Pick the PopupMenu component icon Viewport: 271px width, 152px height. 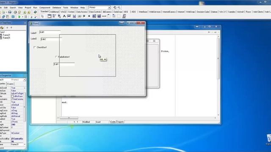tap(59, 16)
